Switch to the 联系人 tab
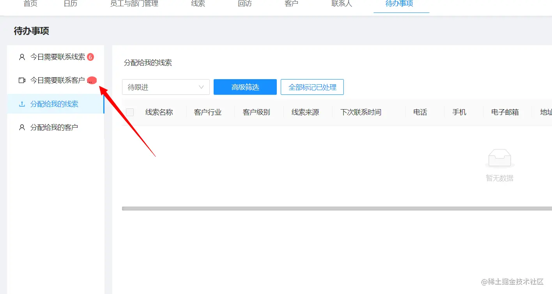Viewport: 552px width, 294px height. coord(342,4)
